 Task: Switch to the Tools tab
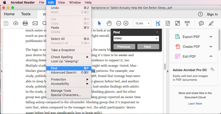click(x=26, y=14)
